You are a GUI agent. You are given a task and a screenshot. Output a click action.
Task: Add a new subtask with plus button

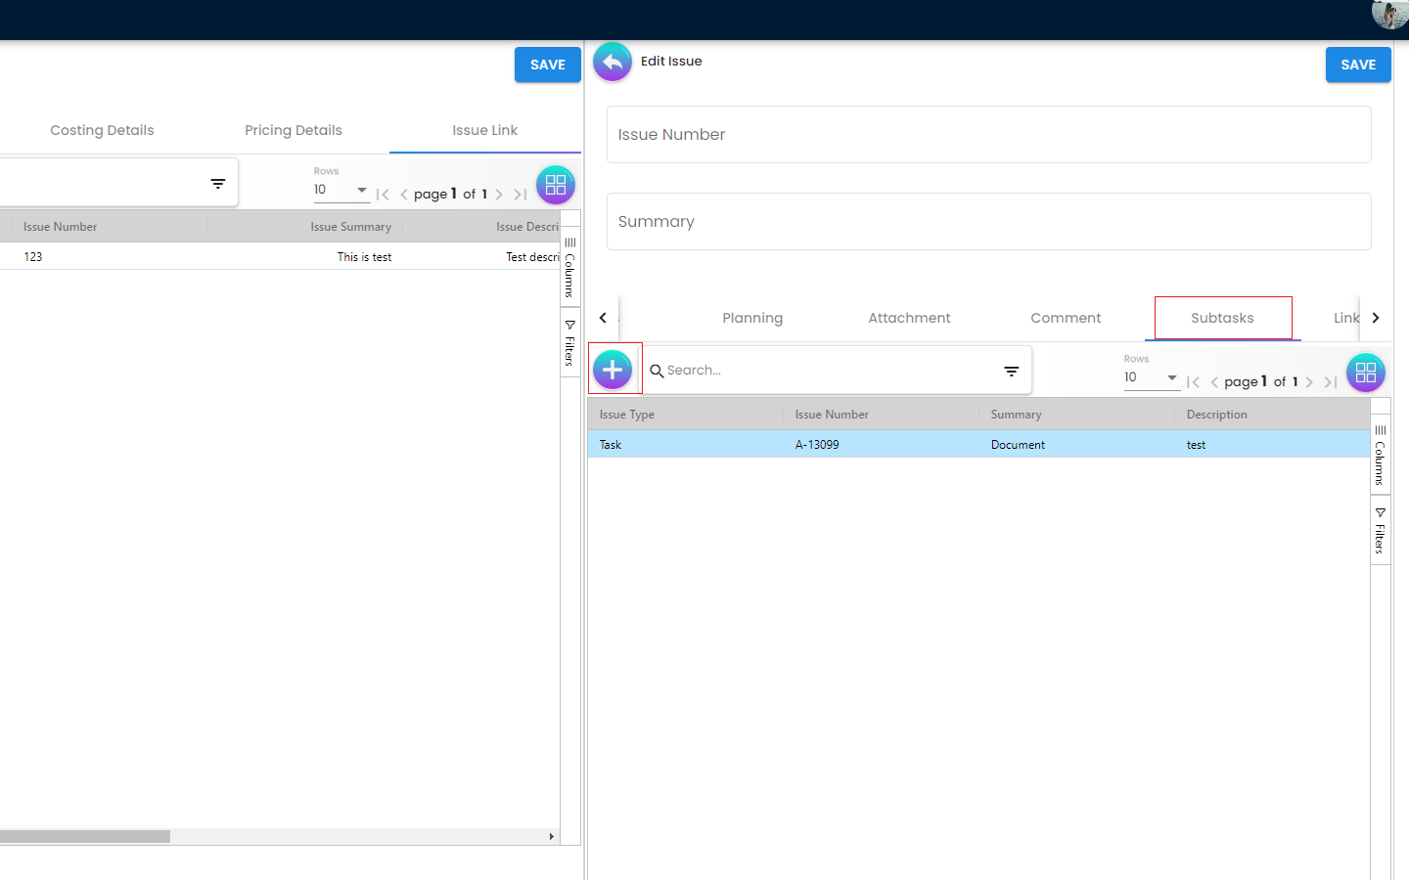point(613,370)
